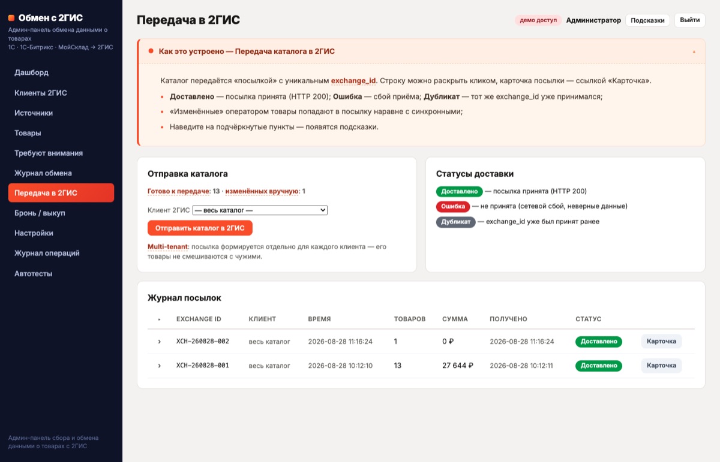This screenshot has width=720, height=462.
Task: Click Отправка каталога heading
Action: 188,174
